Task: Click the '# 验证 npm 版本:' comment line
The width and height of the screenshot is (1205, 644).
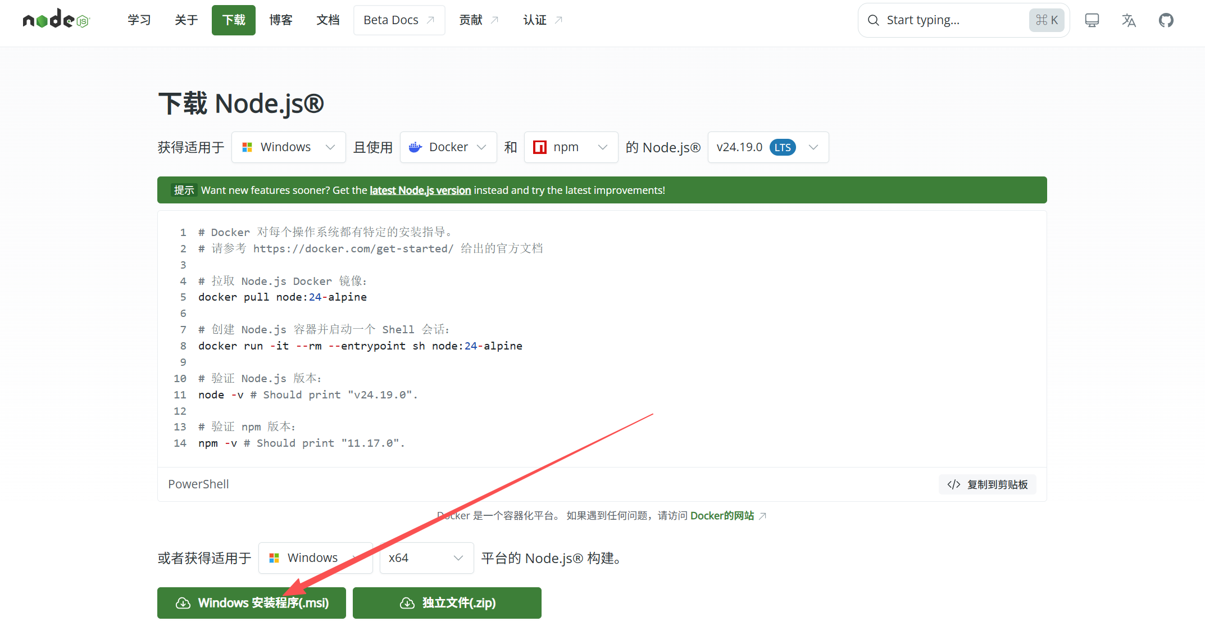Action: tap(247, 427)
